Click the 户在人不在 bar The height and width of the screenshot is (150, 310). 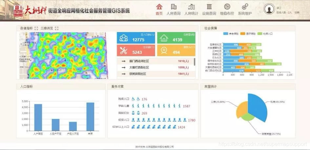pyautogui.click(x=73, y=126)
